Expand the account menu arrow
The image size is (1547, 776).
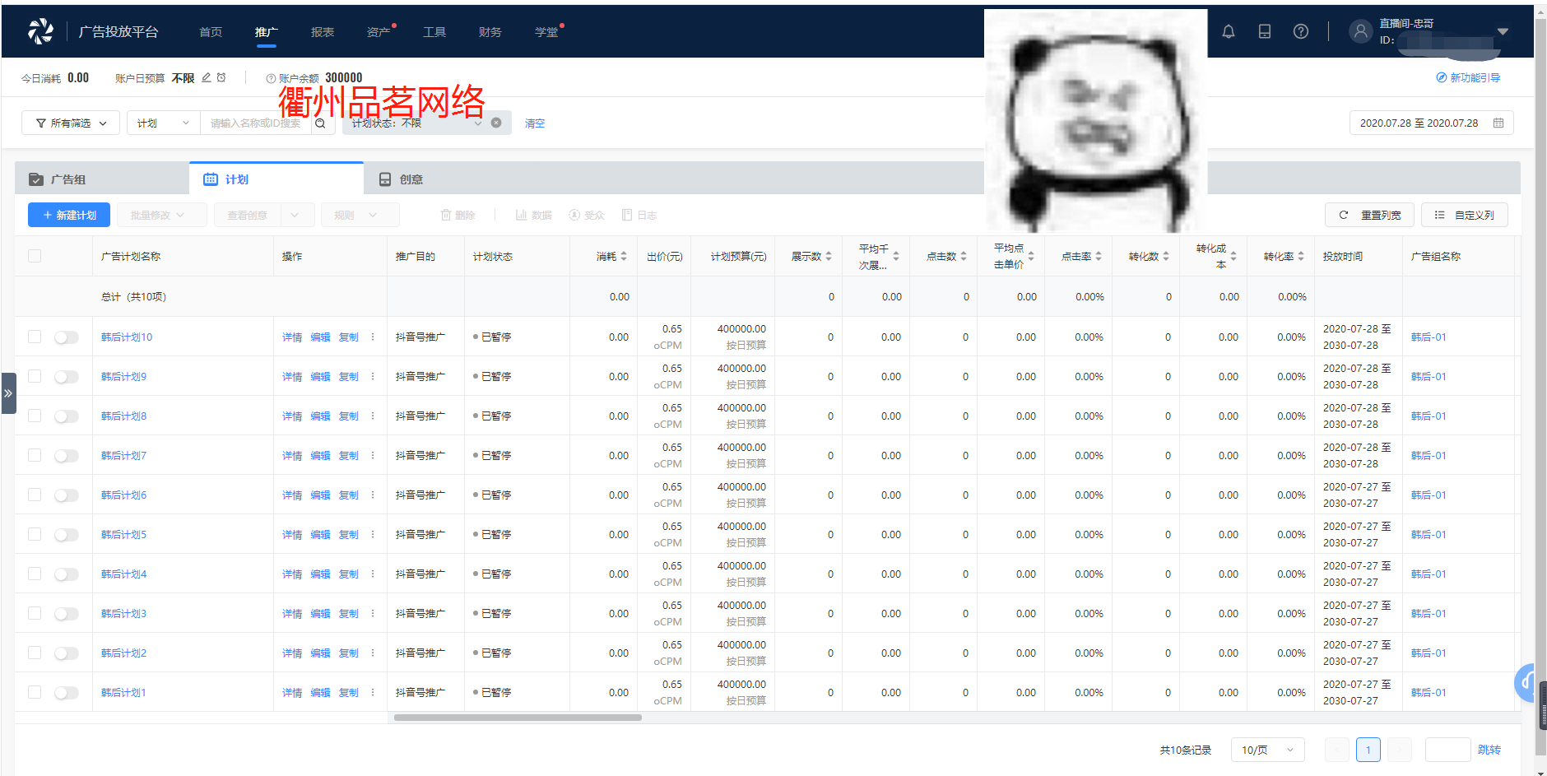pos(1503,32)
